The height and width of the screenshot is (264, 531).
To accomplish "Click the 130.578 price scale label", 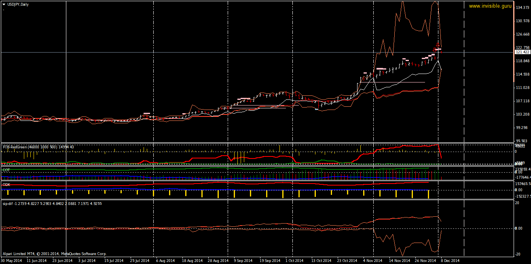I will pos(522,21).
